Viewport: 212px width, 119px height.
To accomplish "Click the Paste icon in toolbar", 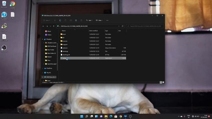I will [x=65, y=20].
